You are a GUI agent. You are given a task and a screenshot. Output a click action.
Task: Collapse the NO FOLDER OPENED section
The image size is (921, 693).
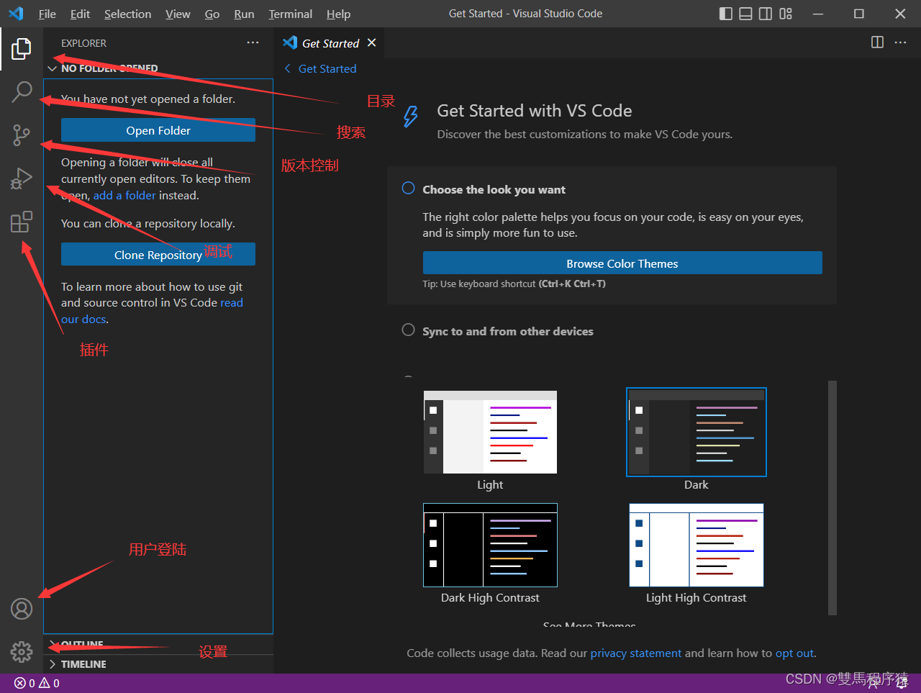(52, 68)
